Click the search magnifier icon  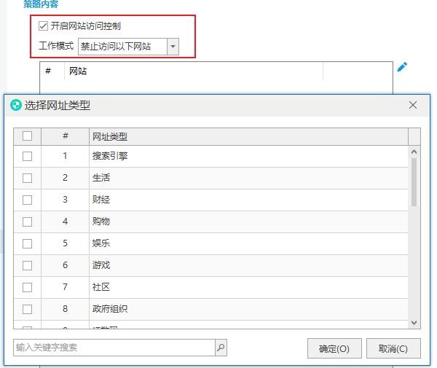[221, 348]
